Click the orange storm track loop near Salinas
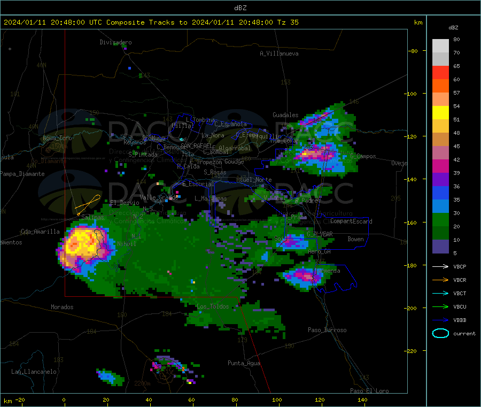This screenshot has width=481, height=407. tap(88, 204)
